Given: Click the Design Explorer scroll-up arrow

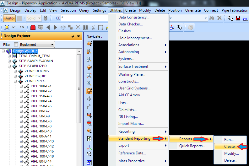Looking at the screenshot, I should (79, 51).
